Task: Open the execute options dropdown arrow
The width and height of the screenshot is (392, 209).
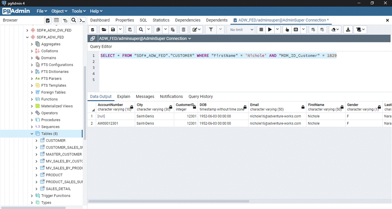Action: (277, 30)
